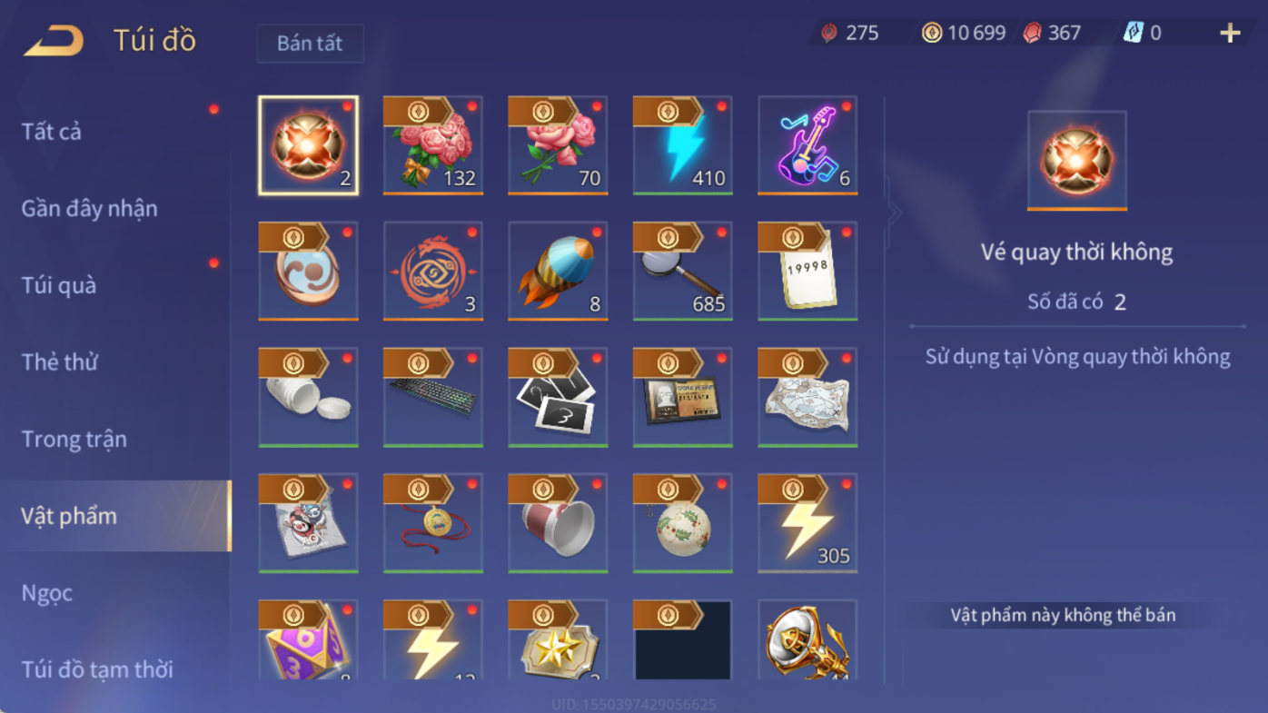Select the 19998 notepad item

pyautogui.click(x=807, y=271)
